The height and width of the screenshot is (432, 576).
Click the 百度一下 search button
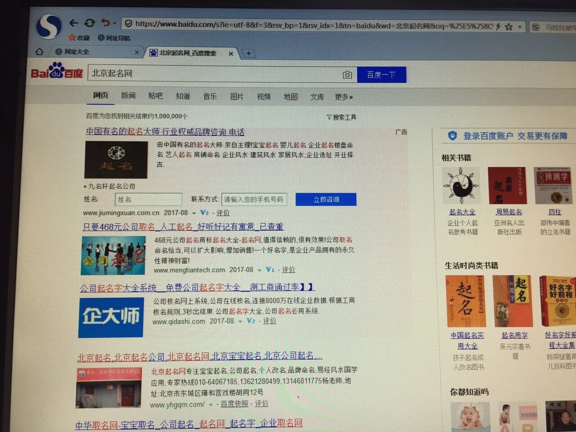click(x=382, y=75)
